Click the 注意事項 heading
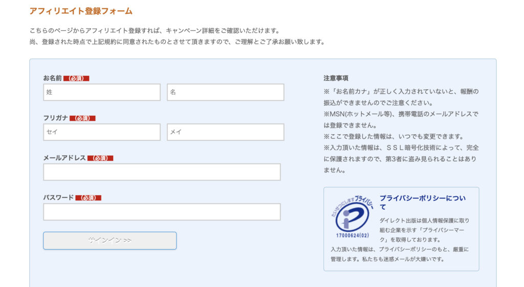Viewport: 524px width, 287px height. 336,78
